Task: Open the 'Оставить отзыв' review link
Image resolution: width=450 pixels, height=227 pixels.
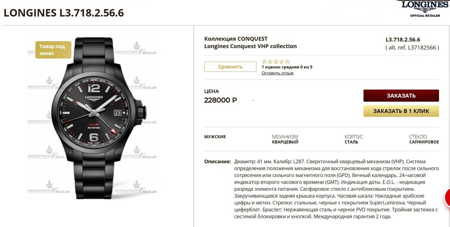Action: [x=277, y=73]
